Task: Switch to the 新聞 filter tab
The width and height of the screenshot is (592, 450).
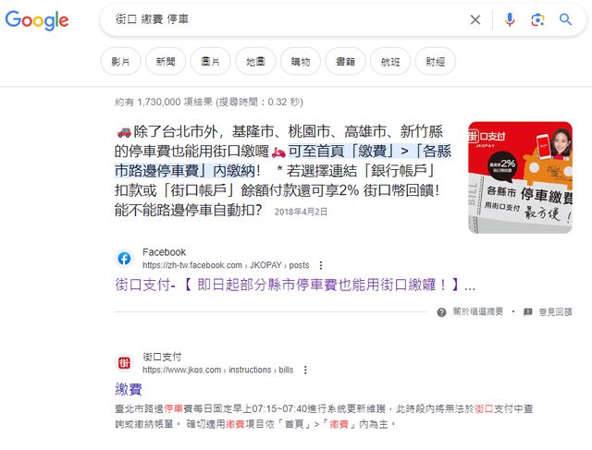Action: [x=166, y=61]
